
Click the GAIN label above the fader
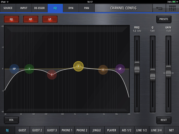pos(168,28)
